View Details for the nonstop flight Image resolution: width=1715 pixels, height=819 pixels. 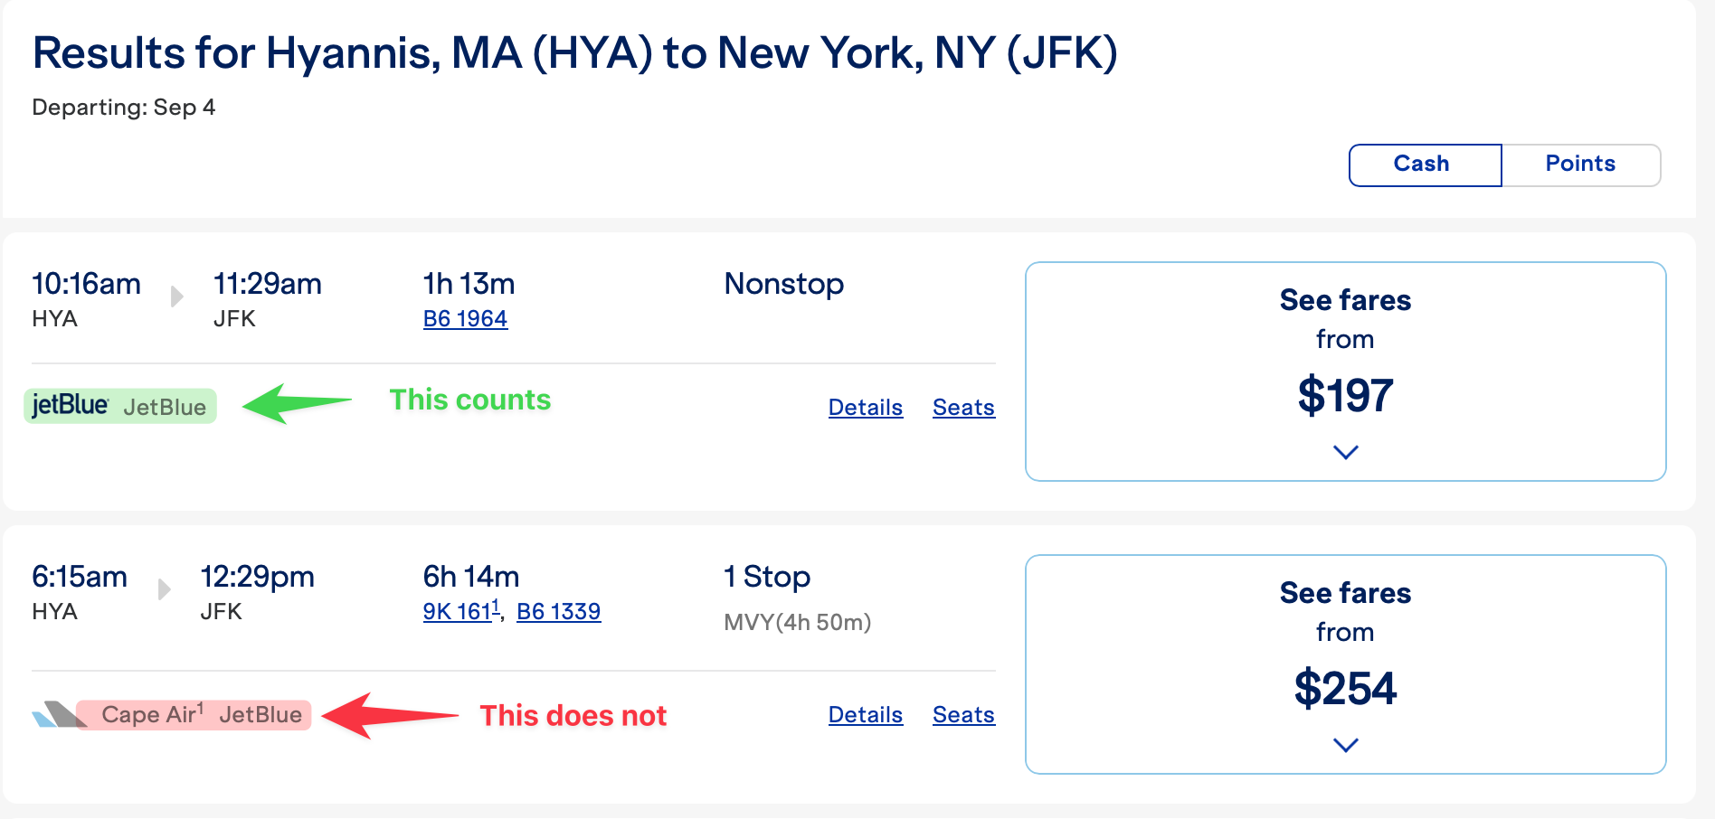coord(865,408)
